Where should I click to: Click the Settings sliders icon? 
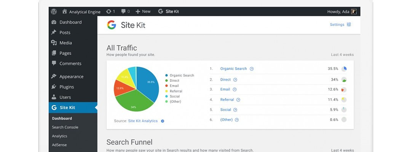tap(349, 25)
